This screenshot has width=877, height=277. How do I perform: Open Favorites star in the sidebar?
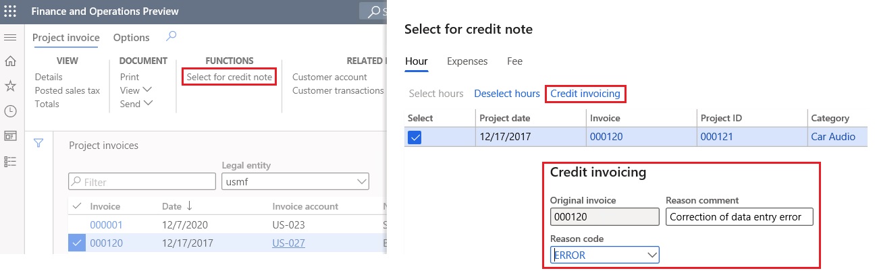click(x=10, y=86)
